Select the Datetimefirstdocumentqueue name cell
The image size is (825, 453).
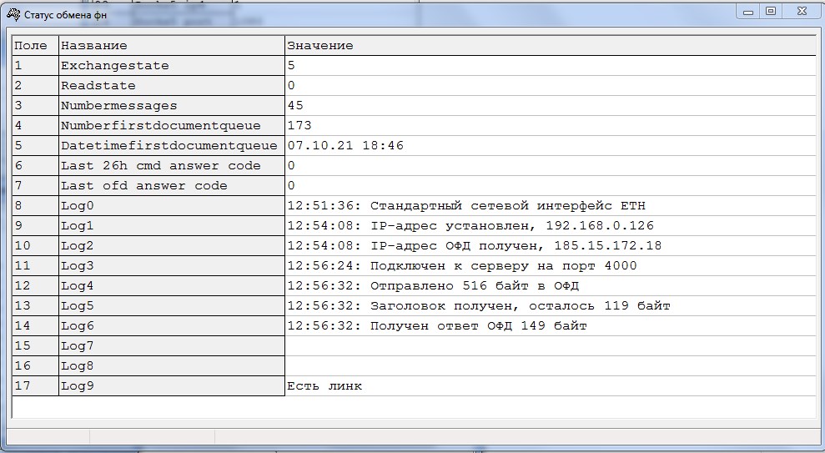pos(172,146)
